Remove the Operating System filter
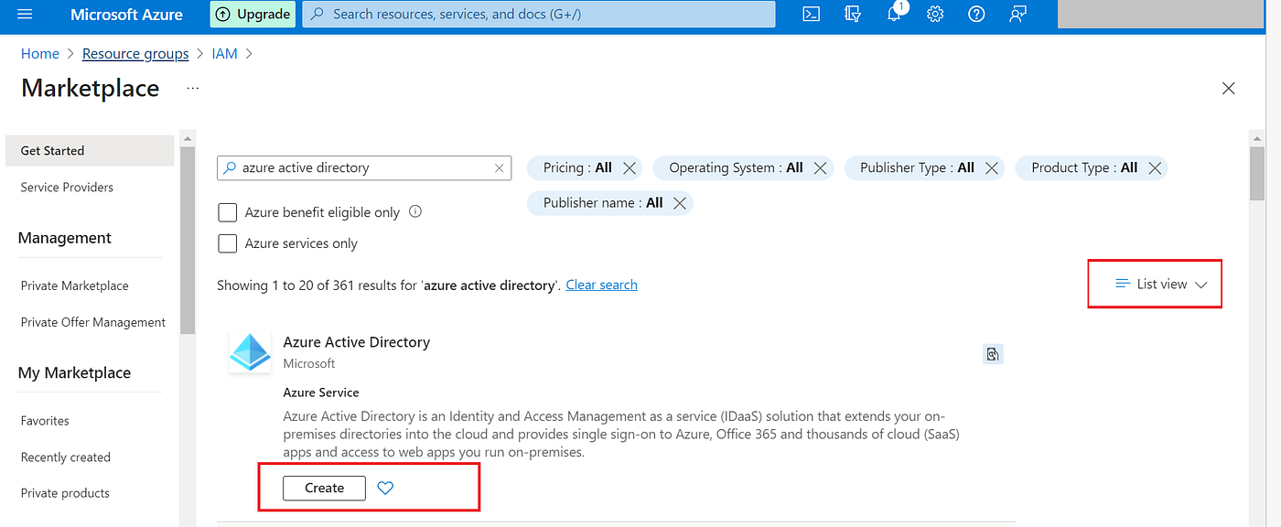1281x527 pixels. [820, 168]
